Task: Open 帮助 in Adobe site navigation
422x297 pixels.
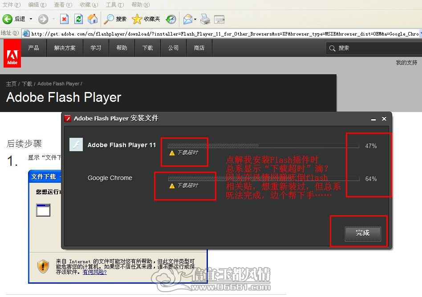Action: [x=122, y=48]
